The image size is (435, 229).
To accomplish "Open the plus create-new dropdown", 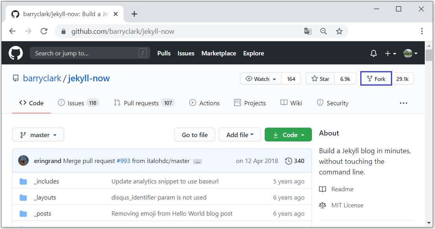I will pos(390,53).
